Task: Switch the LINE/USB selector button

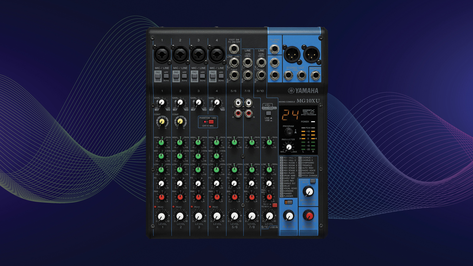Action: (x=268, y=113)
